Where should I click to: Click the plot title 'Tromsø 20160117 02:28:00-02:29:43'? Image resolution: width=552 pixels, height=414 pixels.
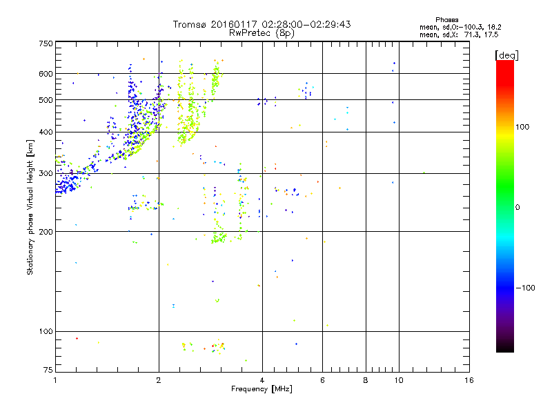click(x=262, y=24)
